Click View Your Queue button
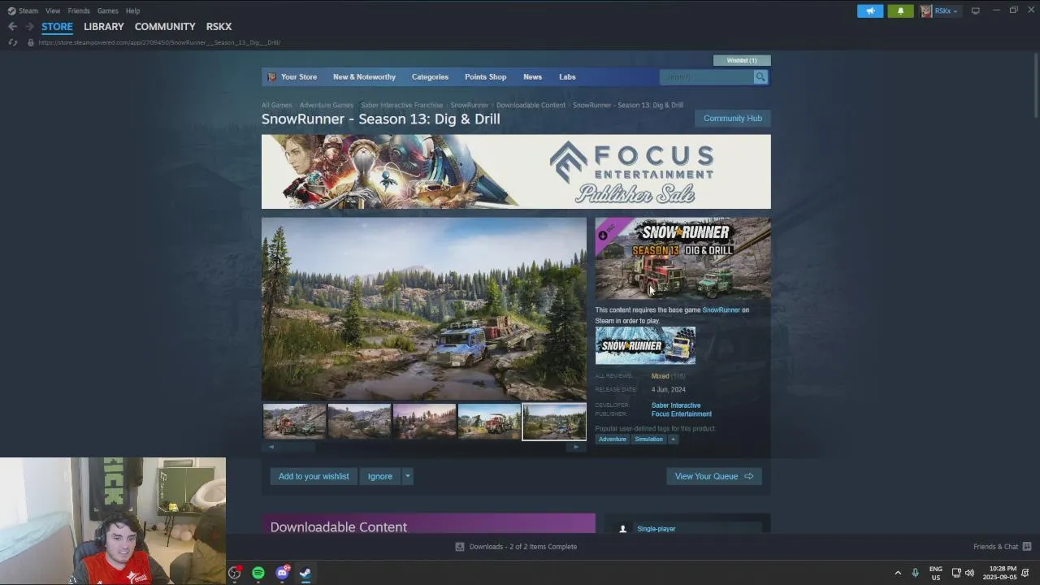The width and height of the screenshot is (1040, 585). [714, 476]
